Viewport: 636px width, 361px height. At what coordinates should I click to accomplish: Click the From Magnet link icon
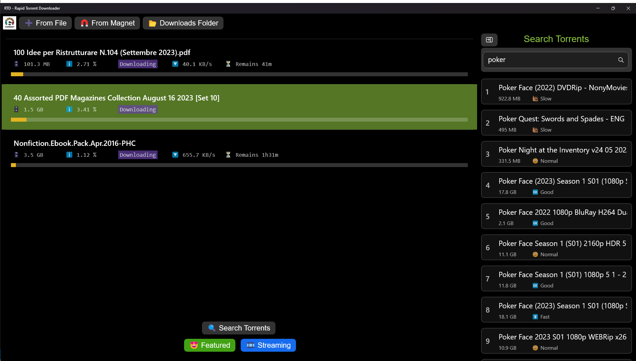click(x=84, y=23)
